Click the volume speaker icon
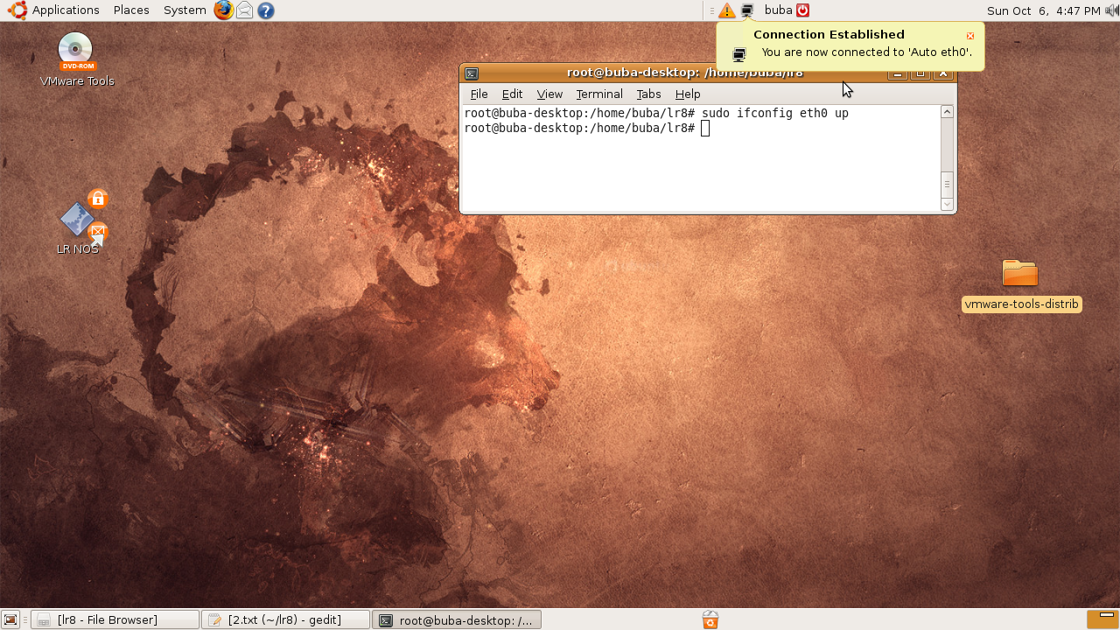1120x630 pixels. click(x=1111, y=10)
